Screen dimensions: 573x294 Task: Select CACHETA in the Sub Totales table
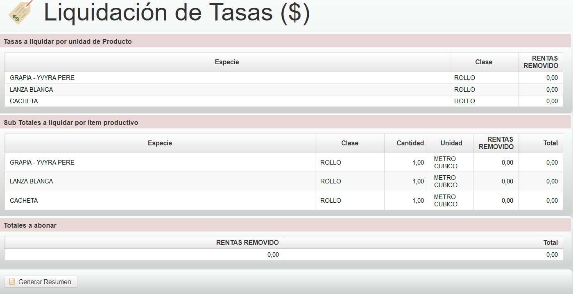(x=24, y=201)
